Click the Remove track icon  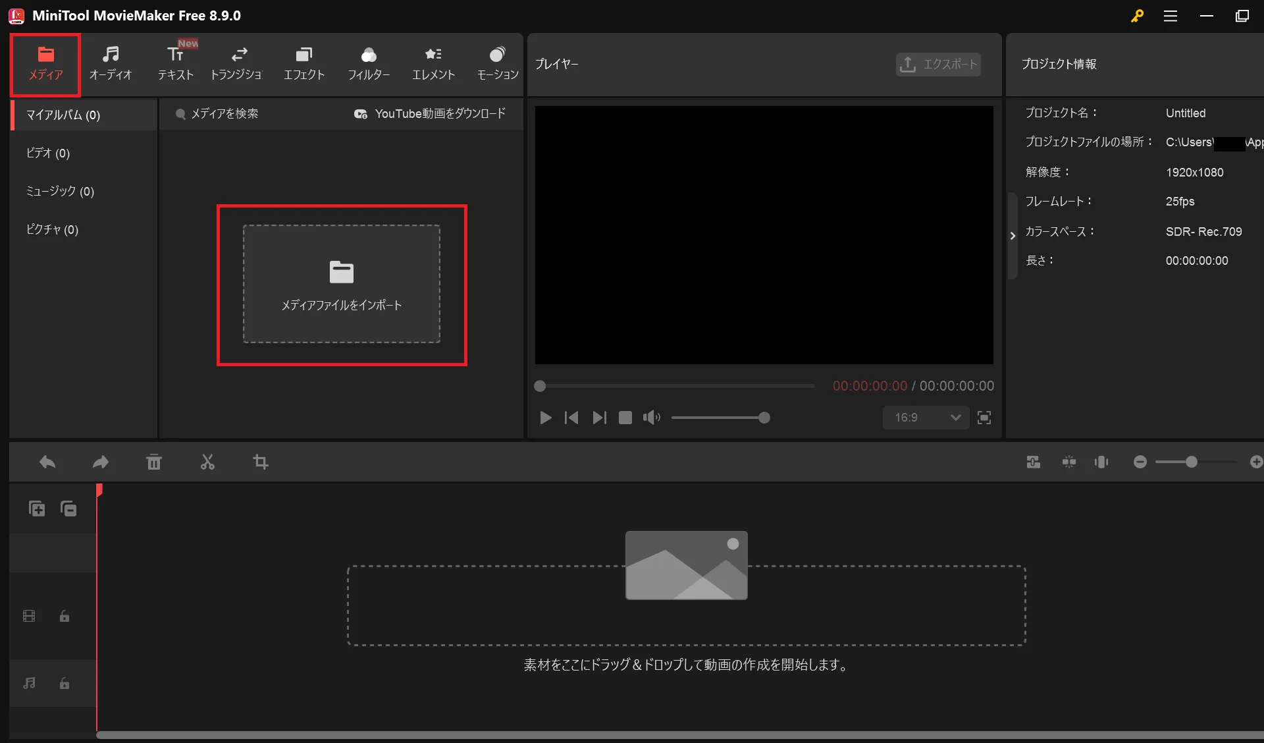68,509
